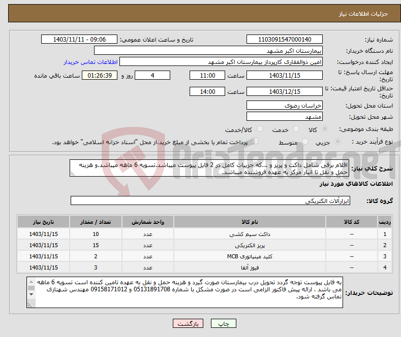401x337 pixels.
Task: Click the فیوز آلفا item name
Action: coord(250,267)
